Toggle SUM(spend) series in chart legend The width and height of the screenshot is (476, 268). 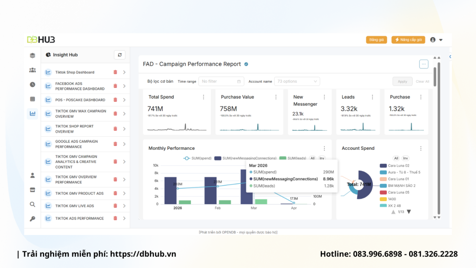coord(197,158)
